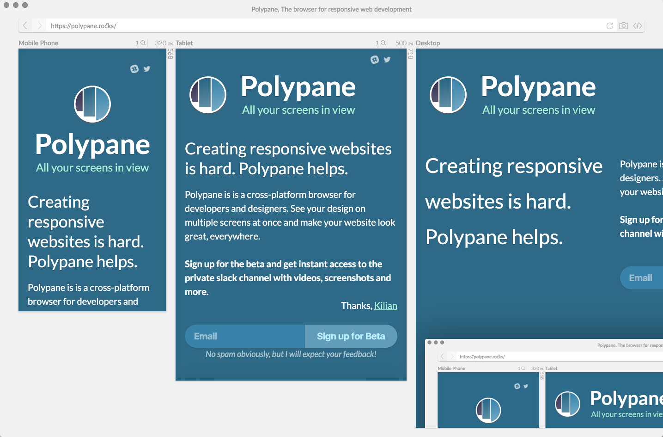
Task: Click the Polypane heading in Mobile Phone pane
Action: point(92,145)
